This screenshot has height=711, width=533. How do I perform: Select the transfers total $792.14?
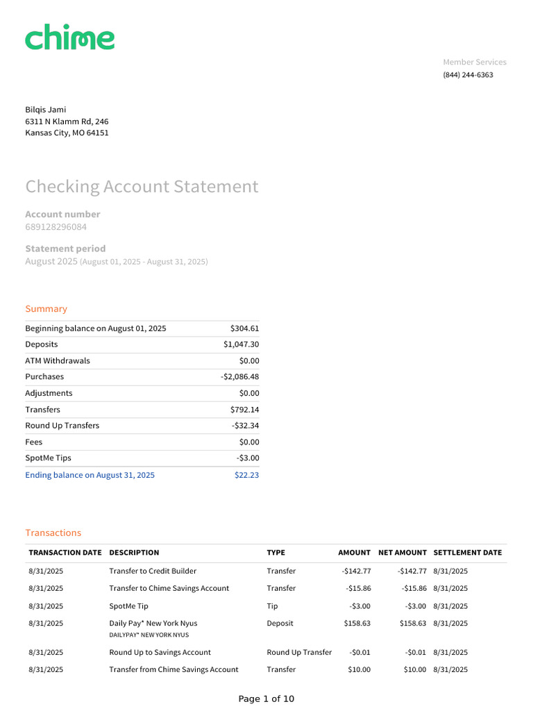[x=245, y=410]
